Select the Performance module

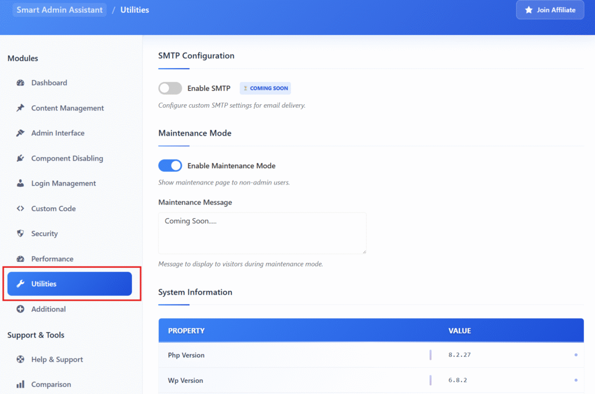point(70,259)
